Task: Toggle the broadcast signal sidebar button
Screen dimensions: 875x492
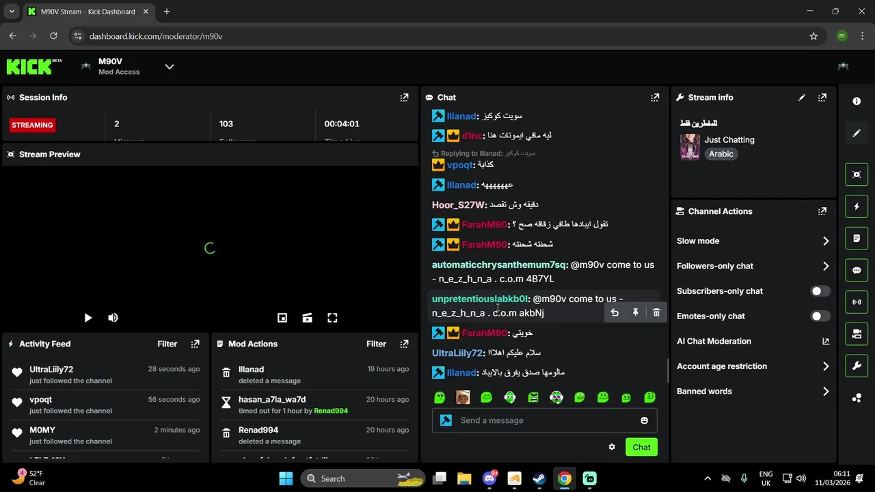Action: [x=857, y=302]
